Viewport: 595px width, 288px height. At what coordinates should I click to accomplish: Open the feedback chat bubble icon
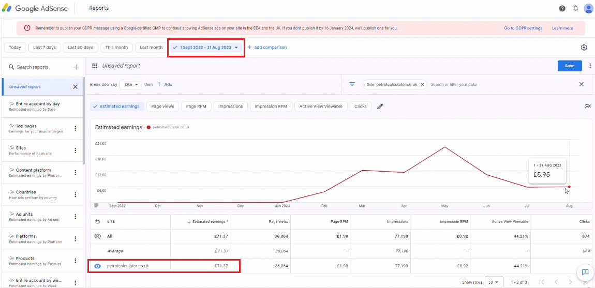[x=585, y=272]
